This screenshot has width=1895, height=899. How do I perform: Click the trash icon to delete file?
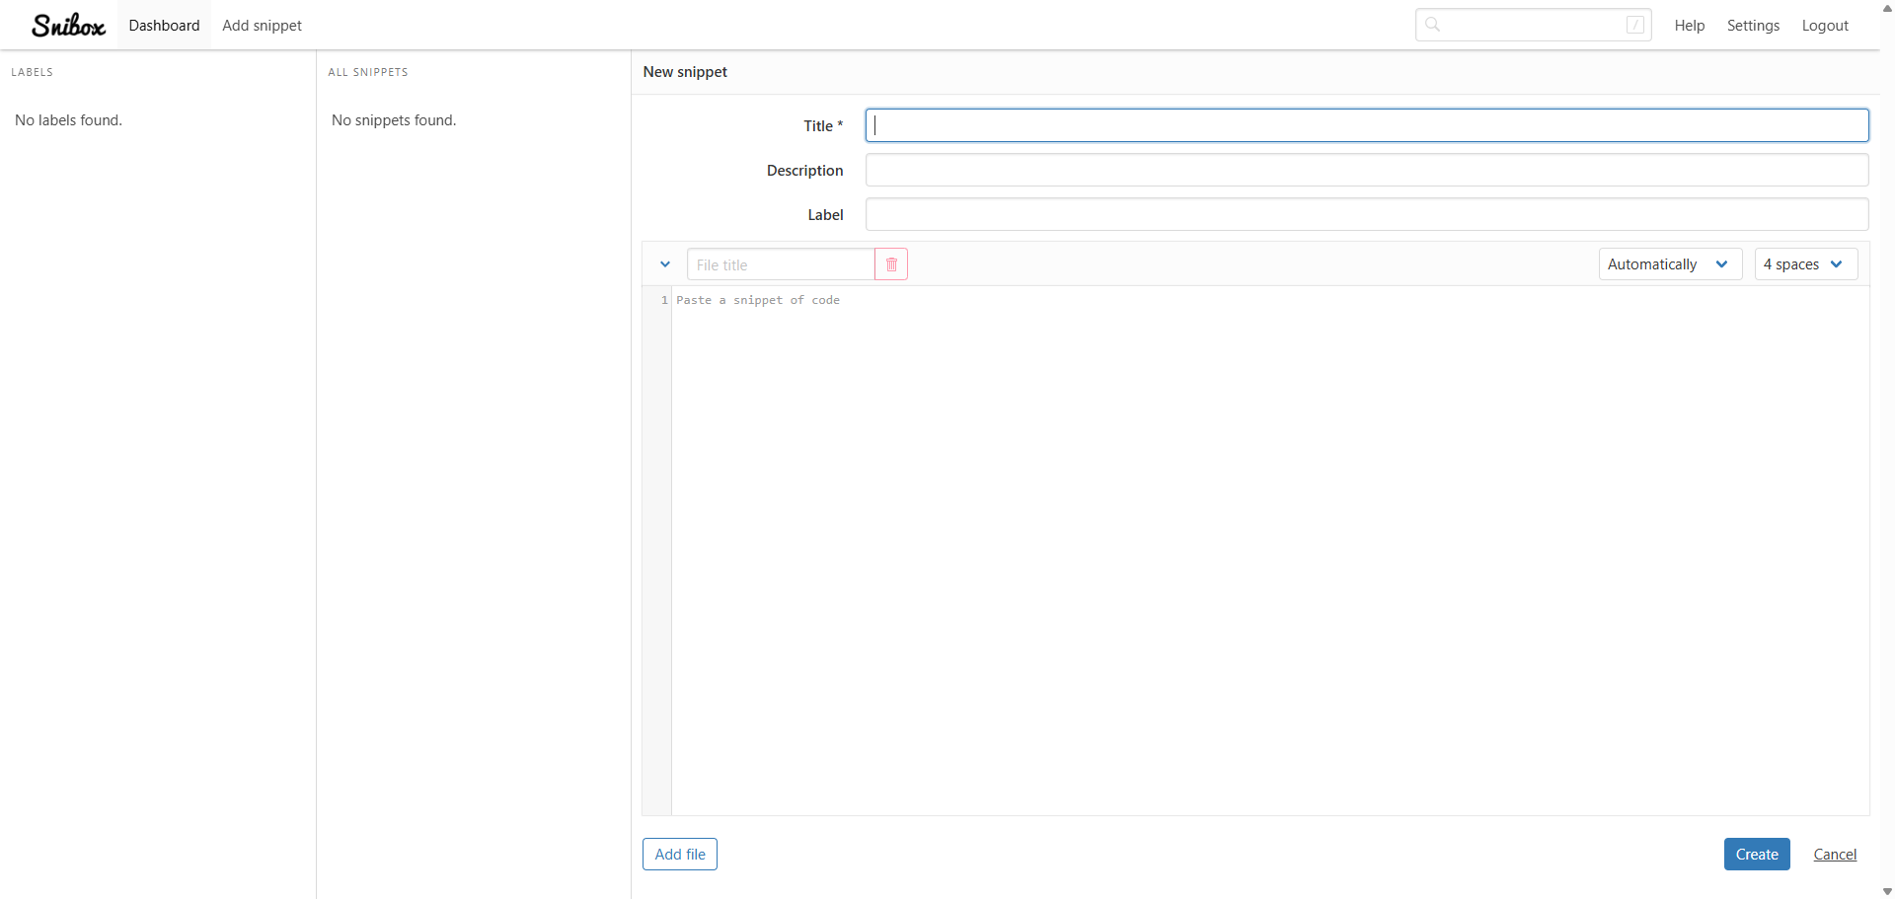891,264
